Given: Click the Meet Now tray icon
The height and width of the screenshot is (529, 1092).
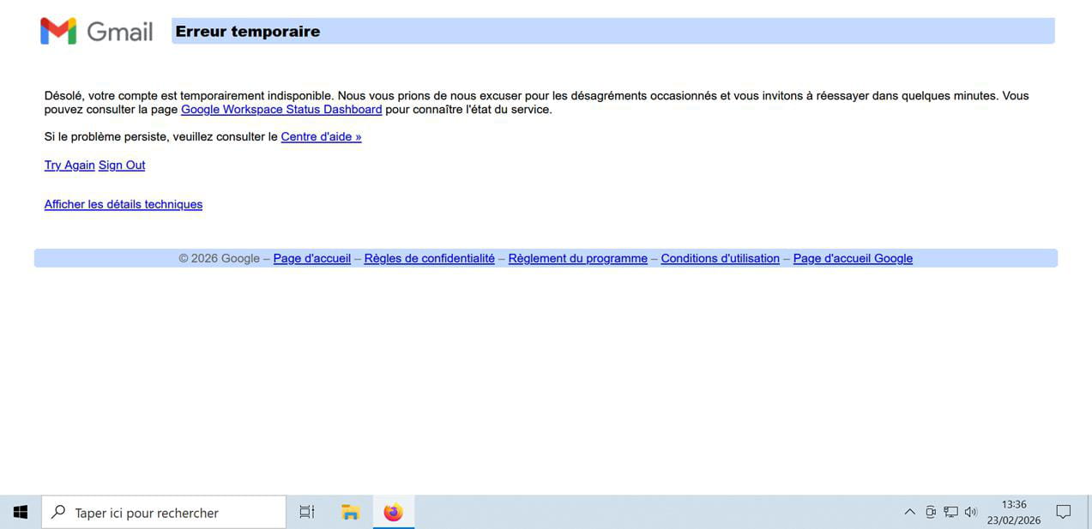Looking at the screenshot, I should tap(931, 512).
